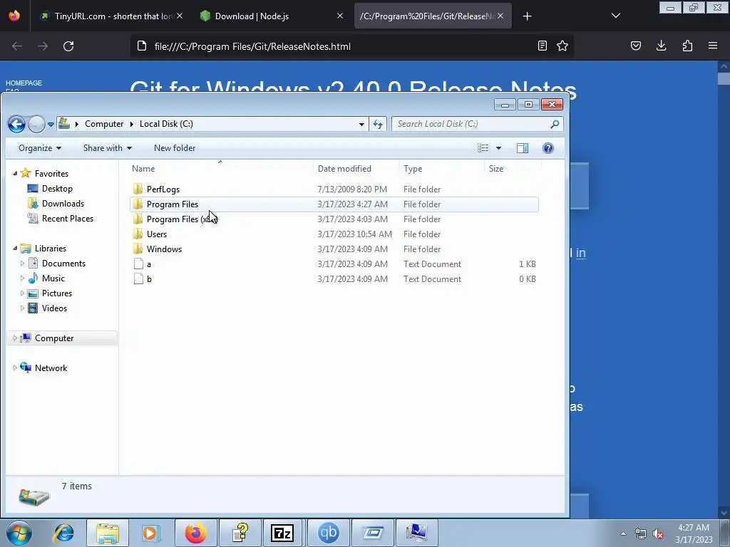Open the Firefox extensions icon
Screen dimensions: 730x547
click(x=687, y=46)
